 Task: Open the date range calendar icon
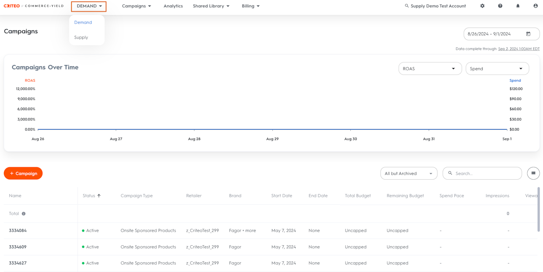pyautogui.click(x=528, y=34)
